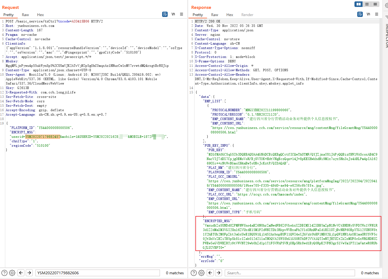Image resolution: width=388 pixels, height=279 pixels.
Task: Switch Request view to the Raw tab
Action: tap(25, 15)
